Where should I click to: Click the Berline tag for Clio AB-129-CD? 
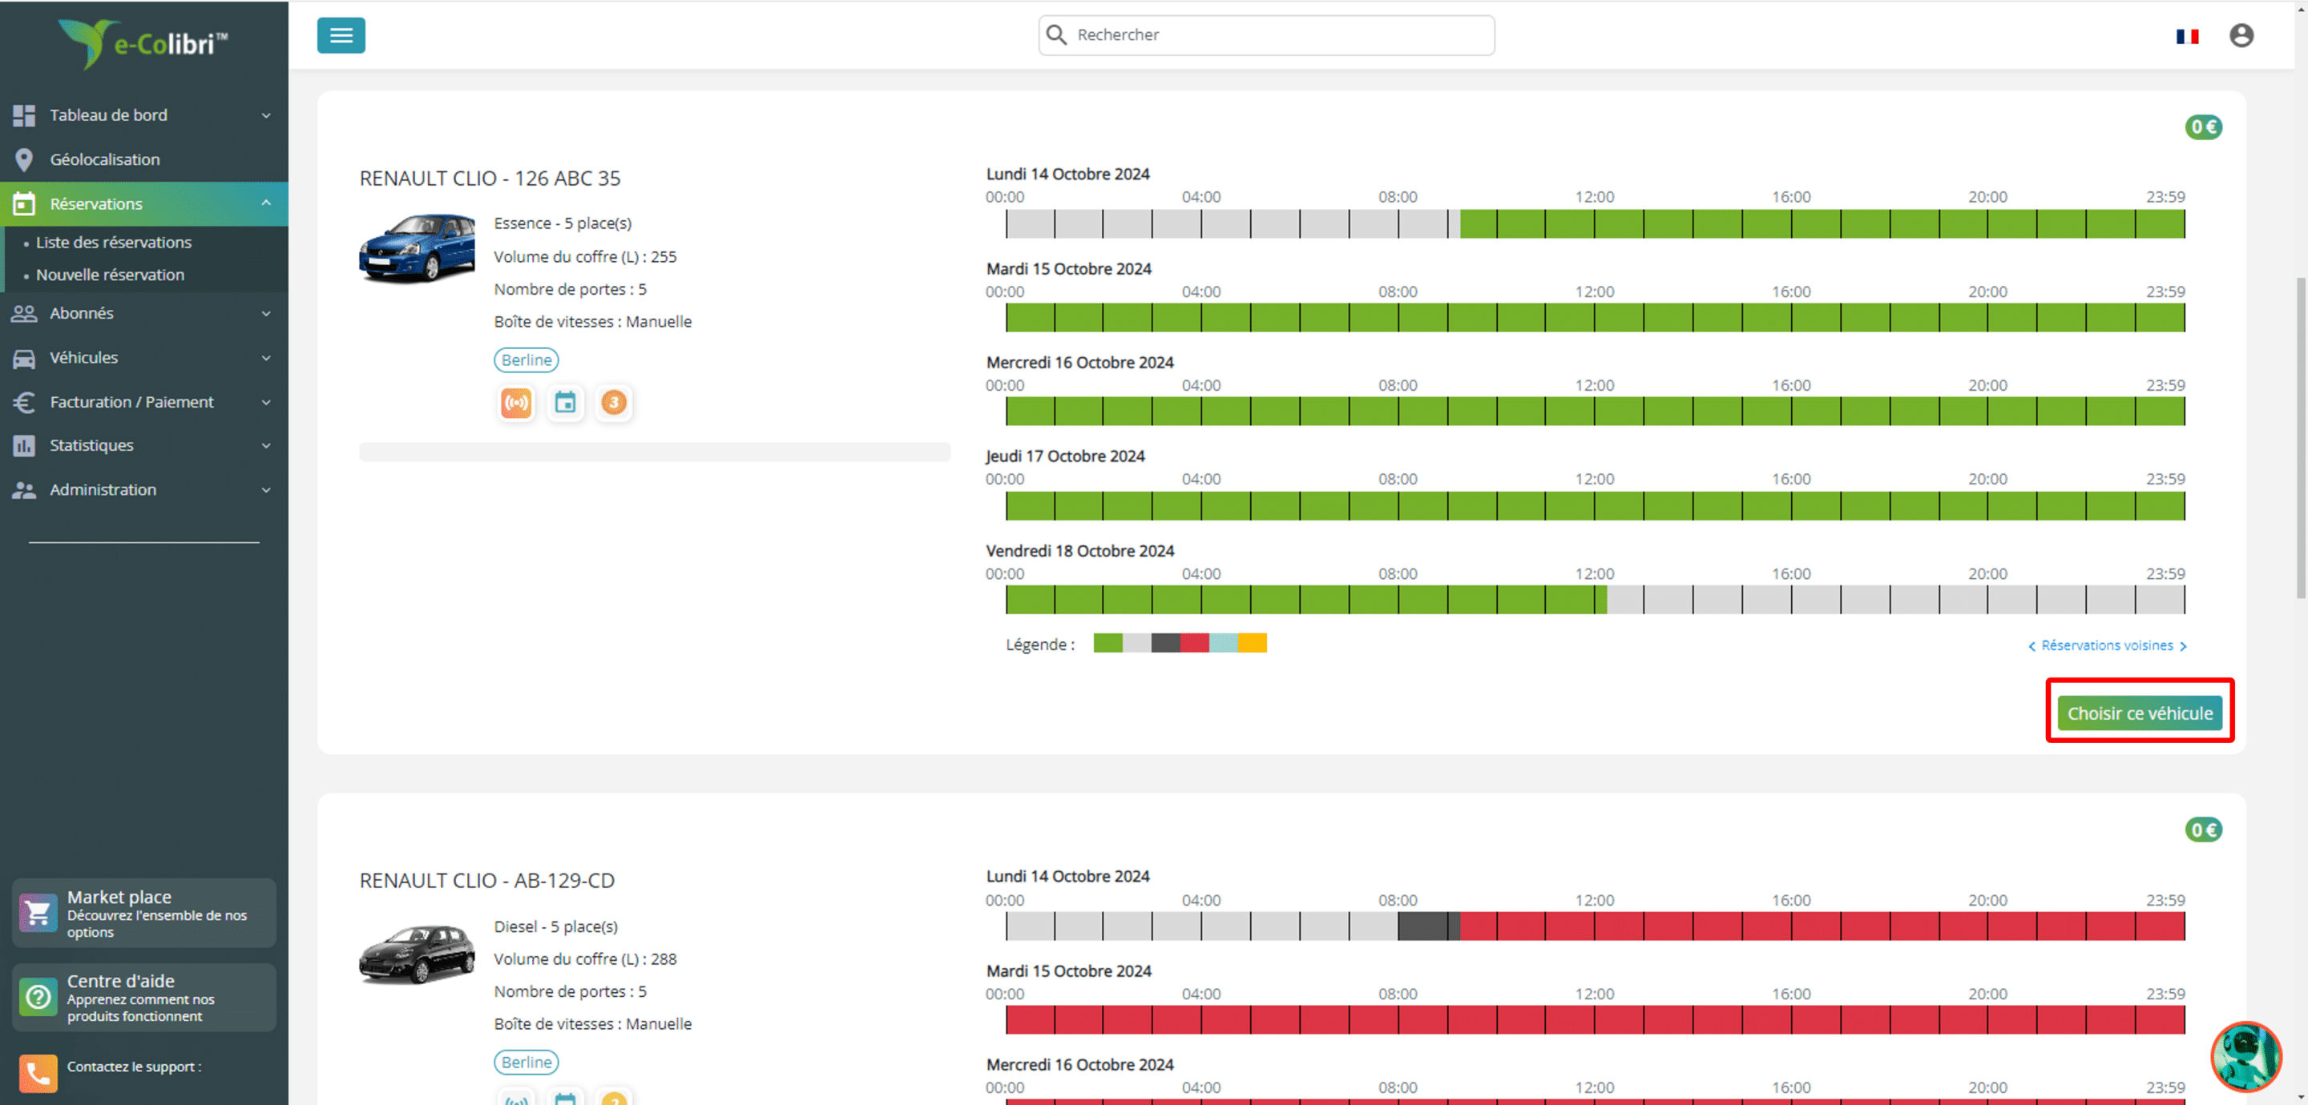pos(526,1062)
